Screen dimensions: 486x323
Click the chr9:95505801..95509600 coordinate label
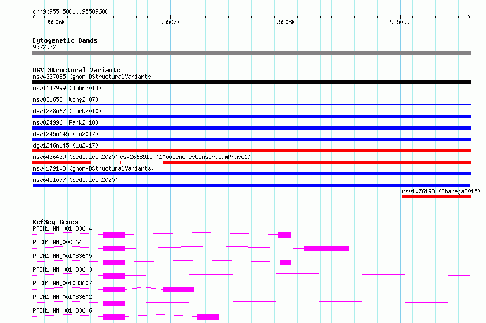70,11
